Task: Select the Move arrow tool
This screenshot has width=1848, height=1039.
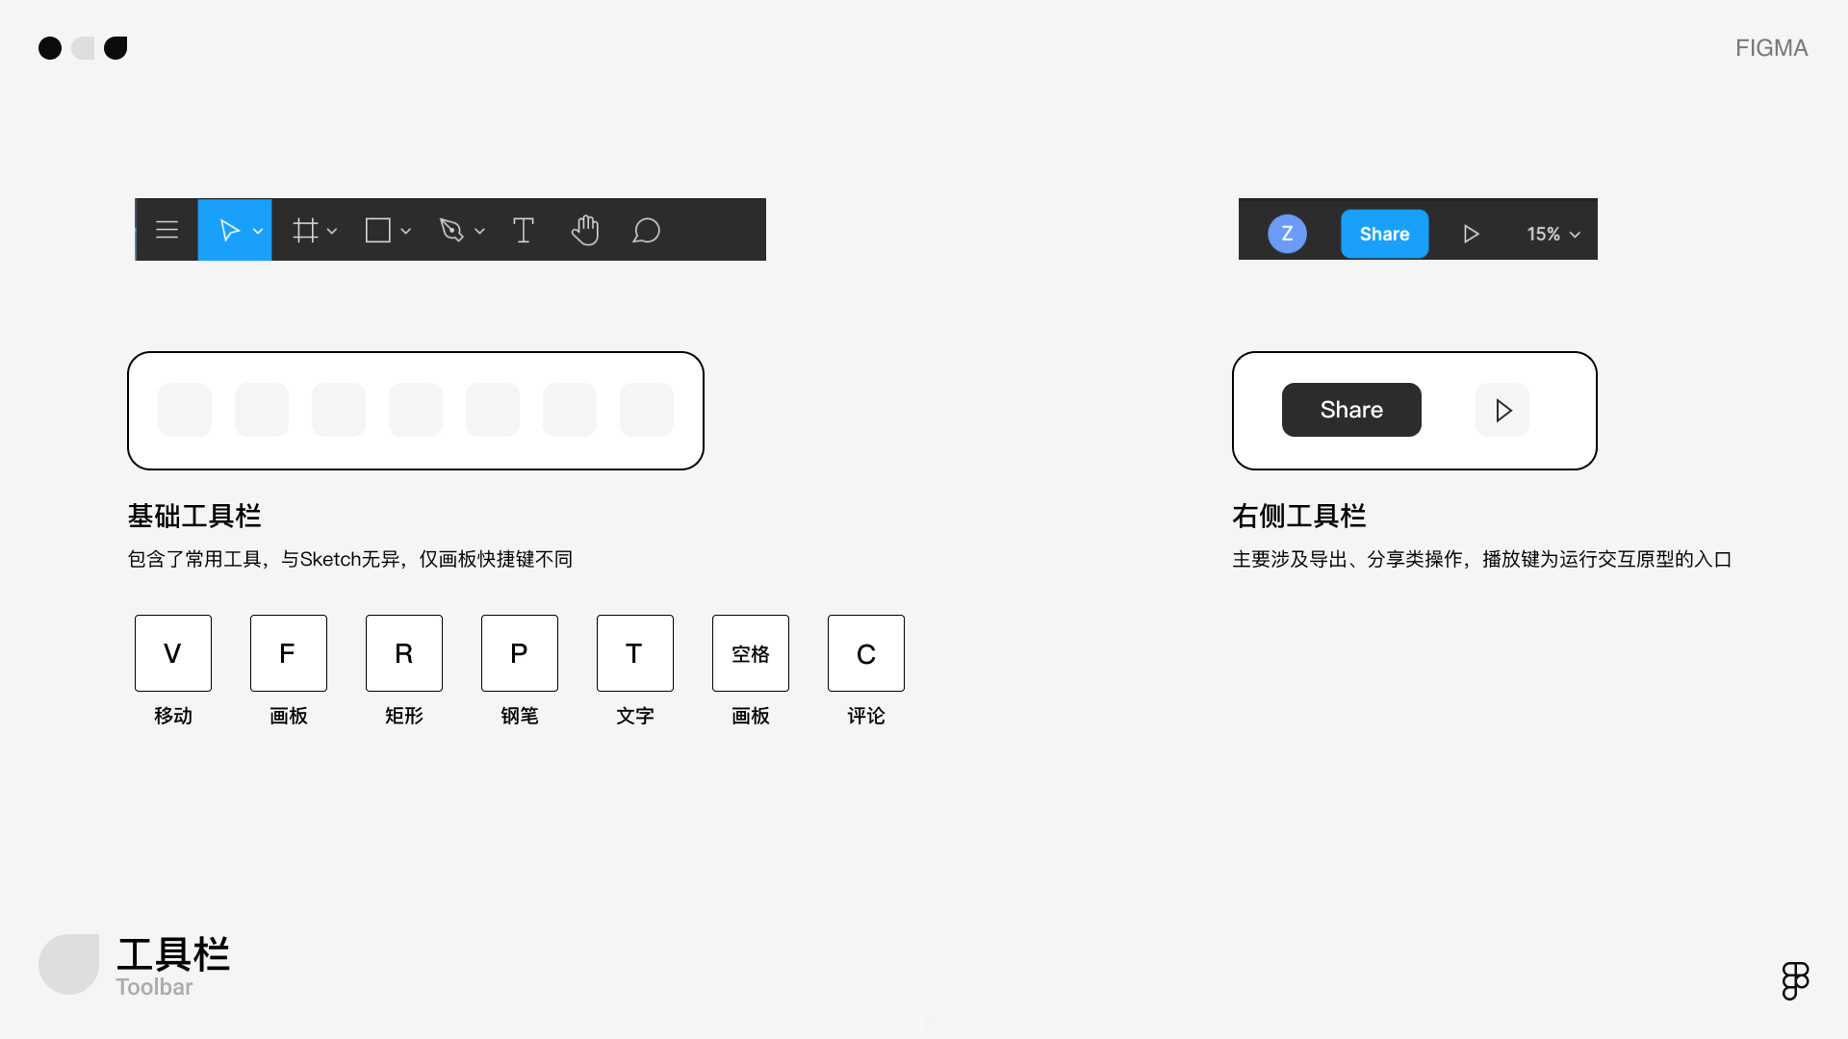Action: (228, 231)
